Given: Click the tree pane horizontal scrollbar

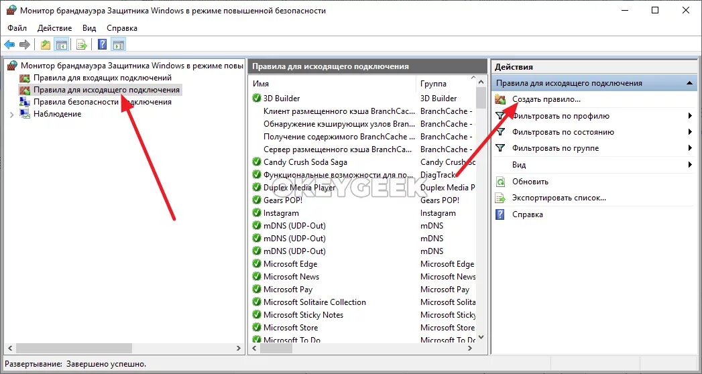Looking at the screenshot, I should pos(74,348).
